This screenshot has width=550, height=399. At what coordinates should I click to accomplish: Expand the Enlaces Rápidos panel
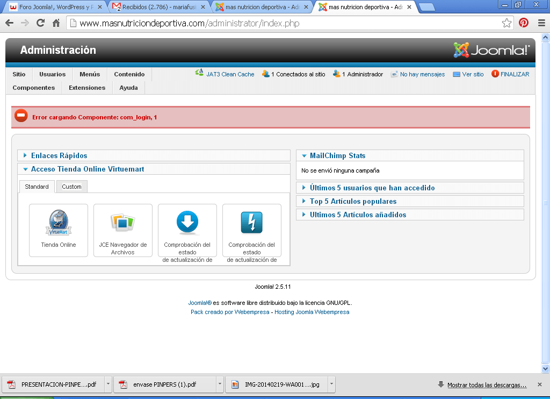(x=154, y=155)
